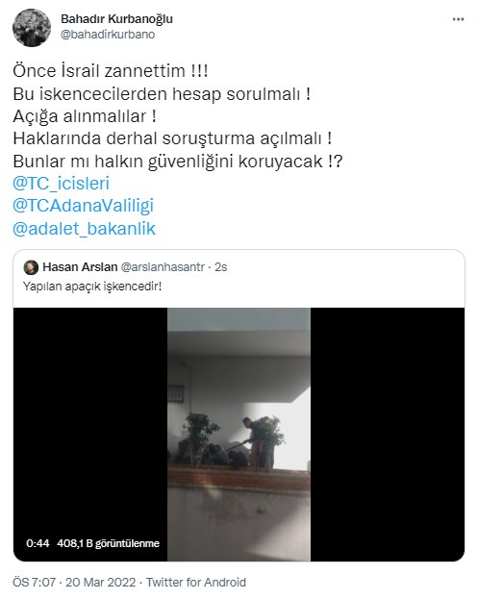Viewport: 478px width, 599px height.
Task: Play the embedded video
Action: [x=239, y=435]
